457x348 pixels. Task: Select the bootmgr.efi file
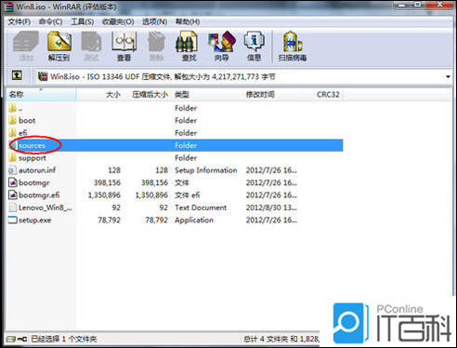[x=39, y=195]
